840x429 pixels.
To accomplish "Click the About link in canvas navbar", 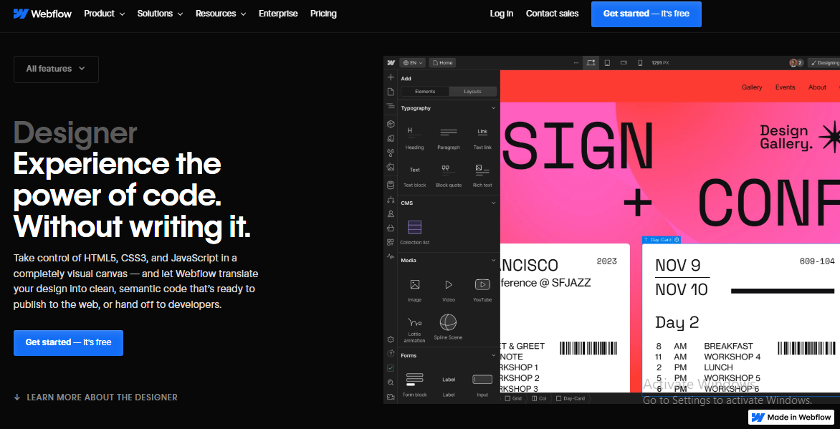I will pos(818,87).
